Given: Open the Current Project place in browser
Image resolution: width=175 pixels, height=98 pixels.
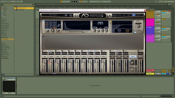Looking at the screenshot, I should point(7,48).
